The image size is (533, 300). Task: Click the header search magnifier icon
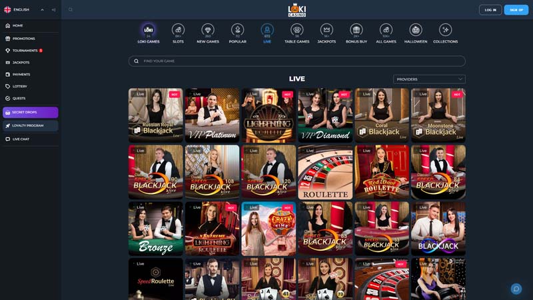[71, 9]
